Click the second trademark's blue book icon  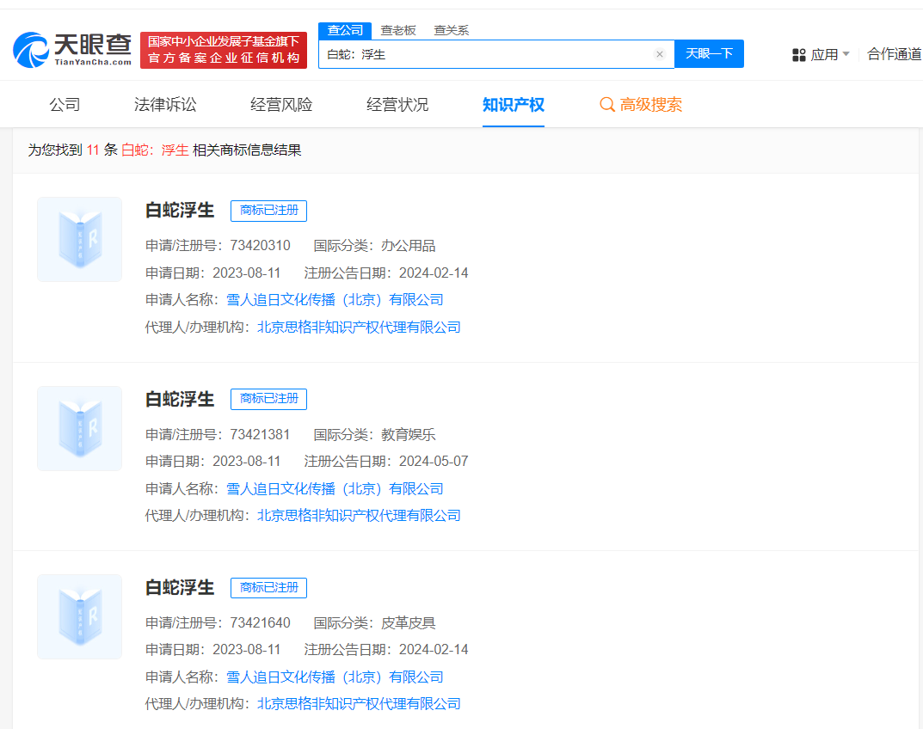click(79, 428)
